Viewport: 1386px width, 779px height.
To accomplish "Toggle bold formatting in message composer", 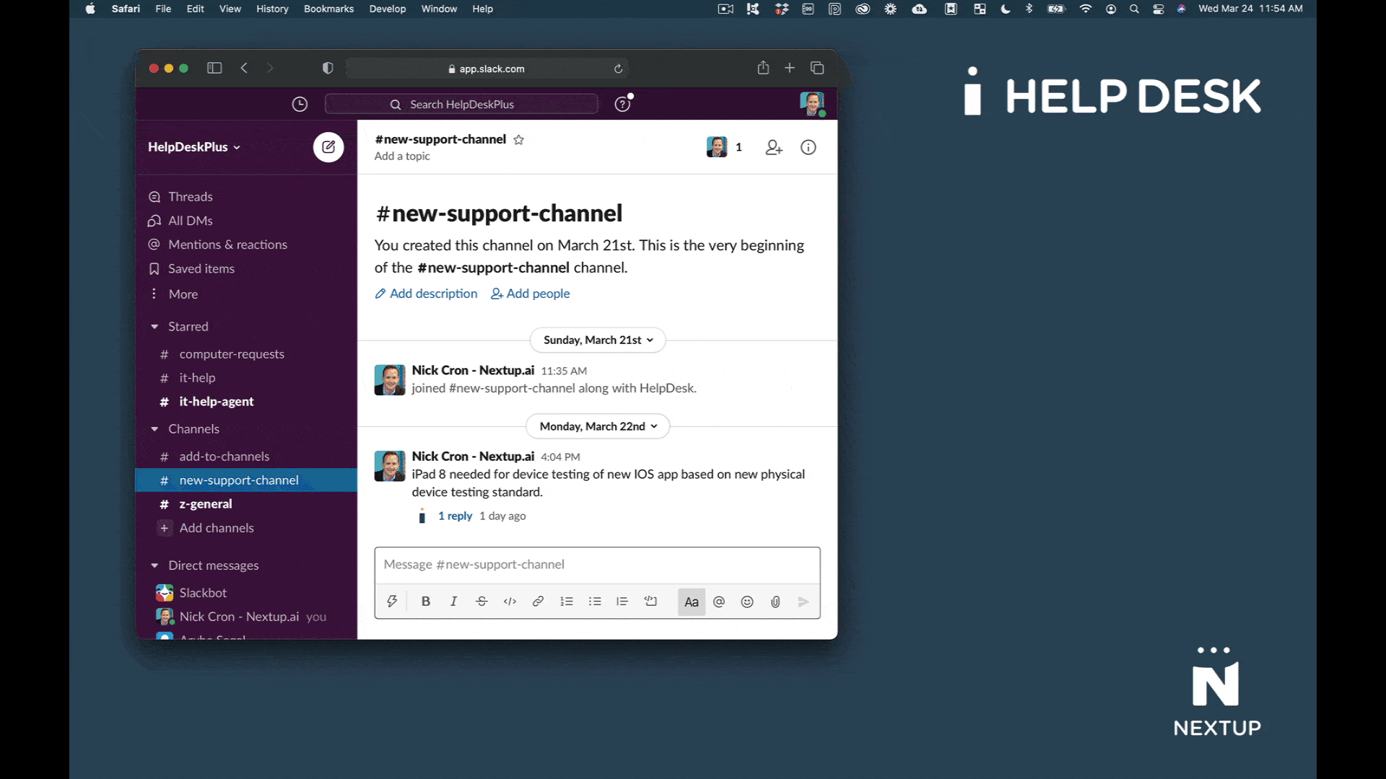I will click(x=426, y=602).
